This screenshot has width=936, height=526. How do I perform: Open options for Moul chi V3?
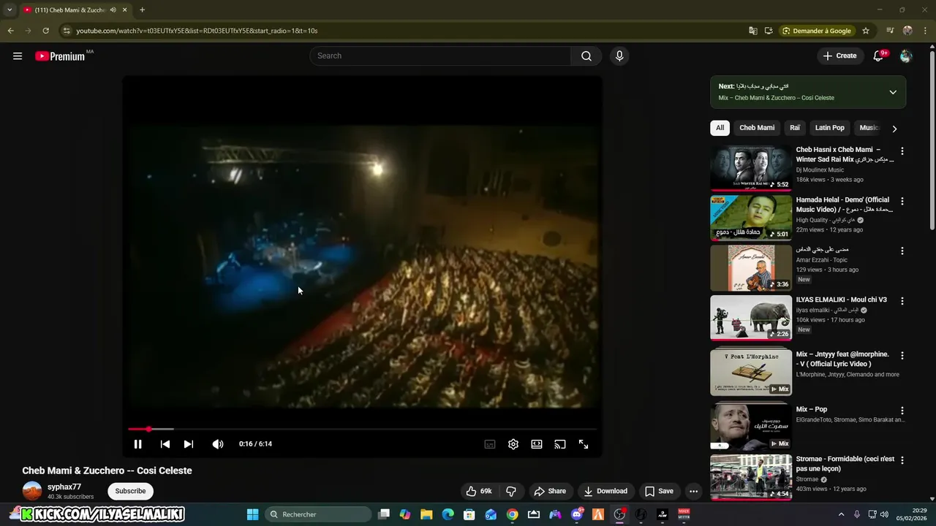902,301
